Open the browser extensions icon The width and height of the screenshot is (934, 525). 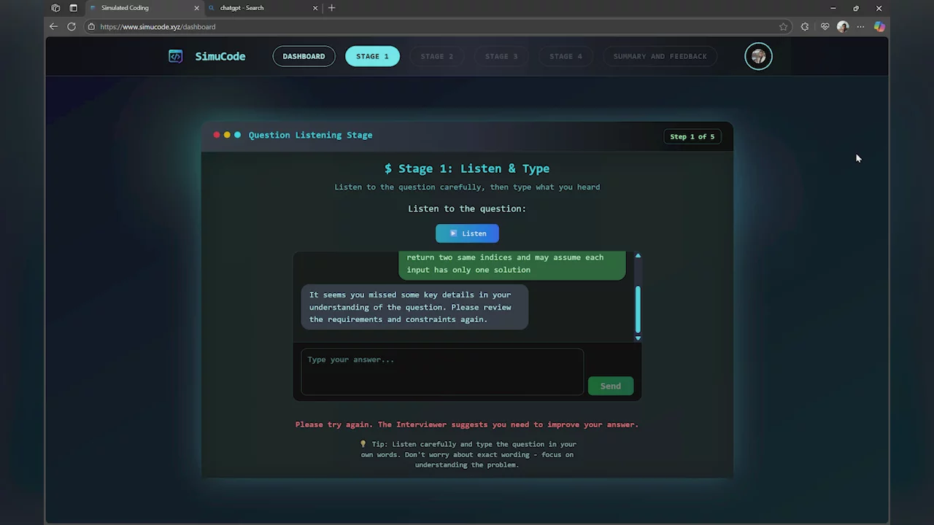805,27
